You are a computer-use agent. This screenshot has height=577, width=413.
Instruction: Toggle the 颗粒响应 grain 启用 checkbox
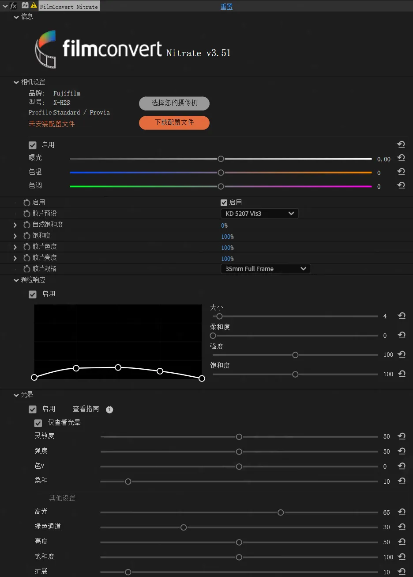tap(33, 294)
